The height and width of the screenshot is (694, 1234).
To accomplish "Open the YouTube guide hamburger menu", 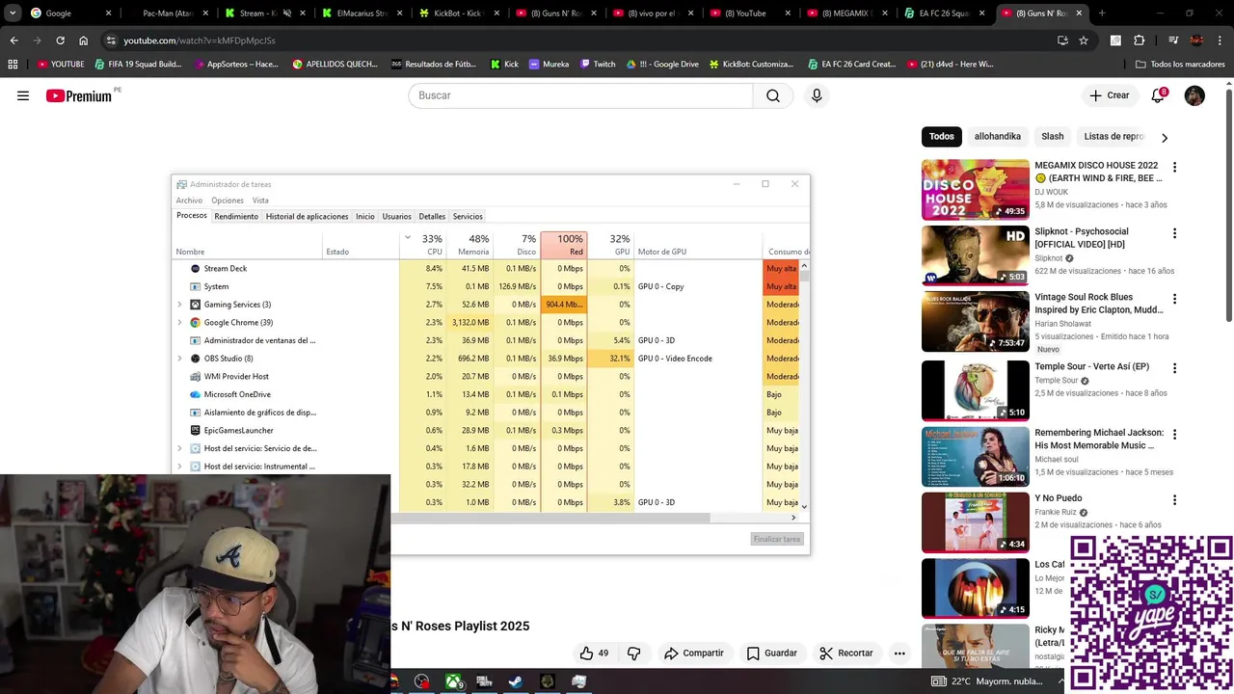I will coord(23,95).
